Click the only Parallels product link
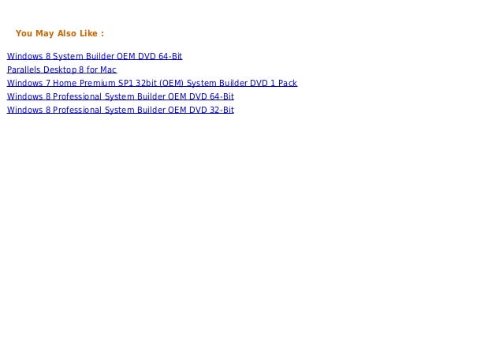Viewport: 503px width, 357px height. (61, 70)
